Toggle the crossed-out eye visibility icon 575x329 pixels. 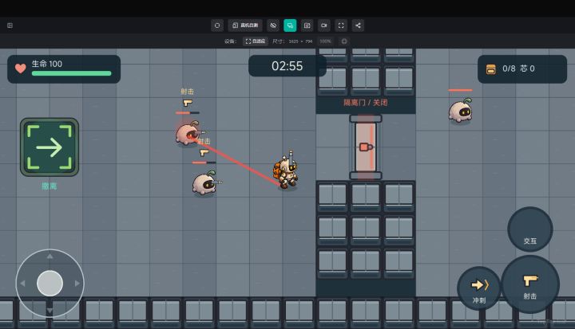(x=273, y=25)
